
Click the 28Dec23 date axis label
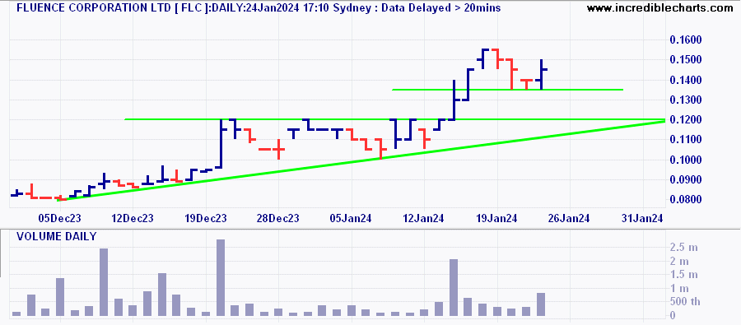click(279, 218)
